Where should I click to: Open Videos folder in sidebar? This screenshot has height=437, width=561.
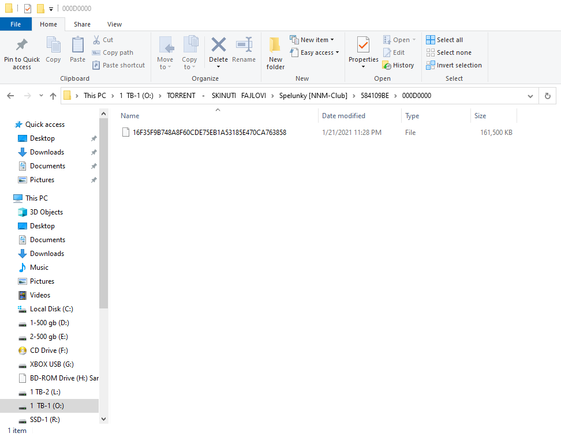pos(40,295)
